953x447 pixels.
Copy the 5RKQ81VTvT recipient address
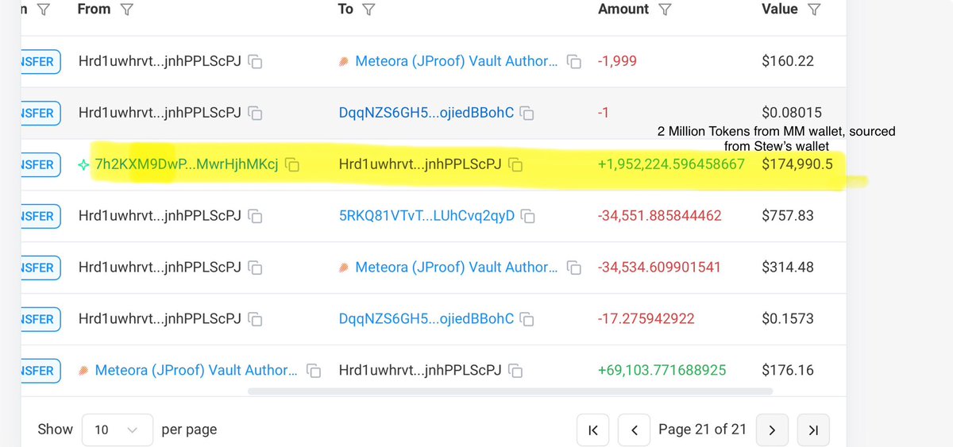point(529,217)
